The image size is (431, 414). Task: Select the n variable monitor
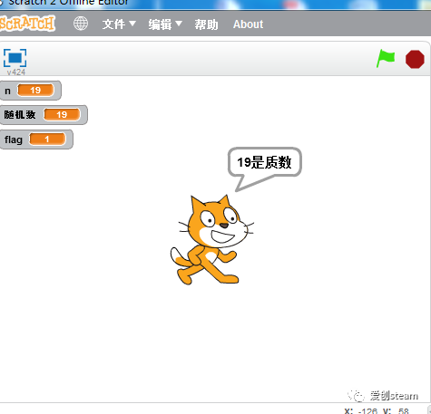30,91
